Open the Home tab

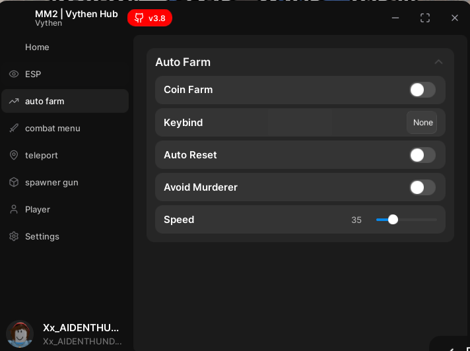(x=37, y=47)
